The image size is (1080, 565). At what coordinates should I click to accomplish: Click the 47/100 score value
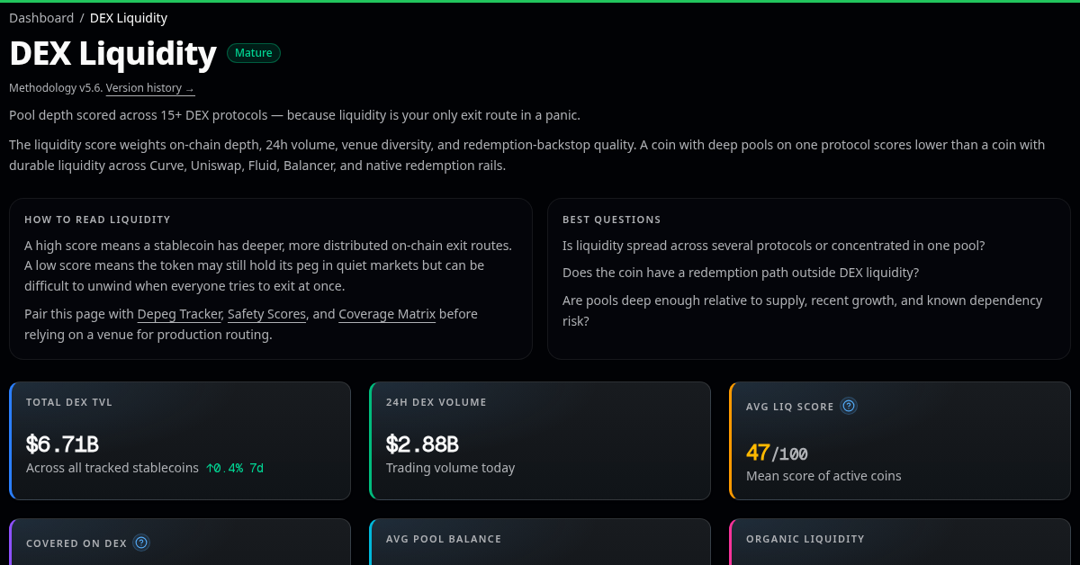pyautogui.click(x=777, y=453)
